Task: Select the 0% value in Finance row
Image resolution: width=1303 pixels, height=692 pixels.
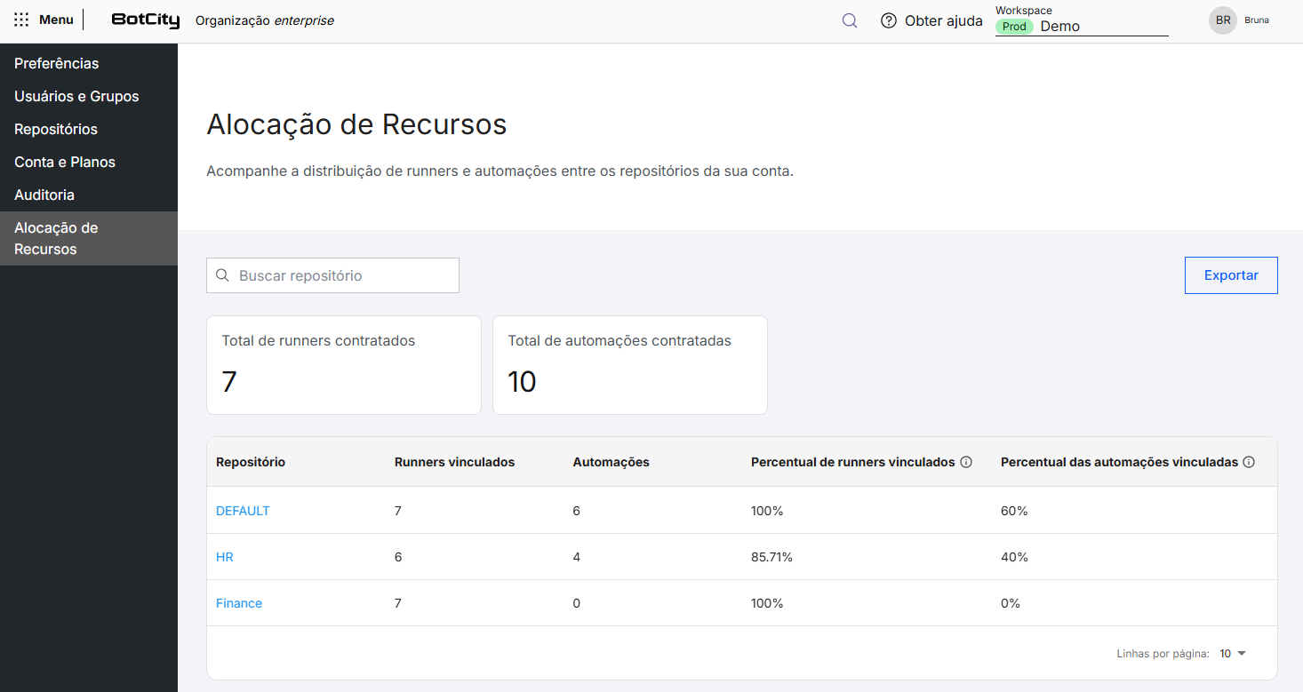Action: coord(1011,603)
